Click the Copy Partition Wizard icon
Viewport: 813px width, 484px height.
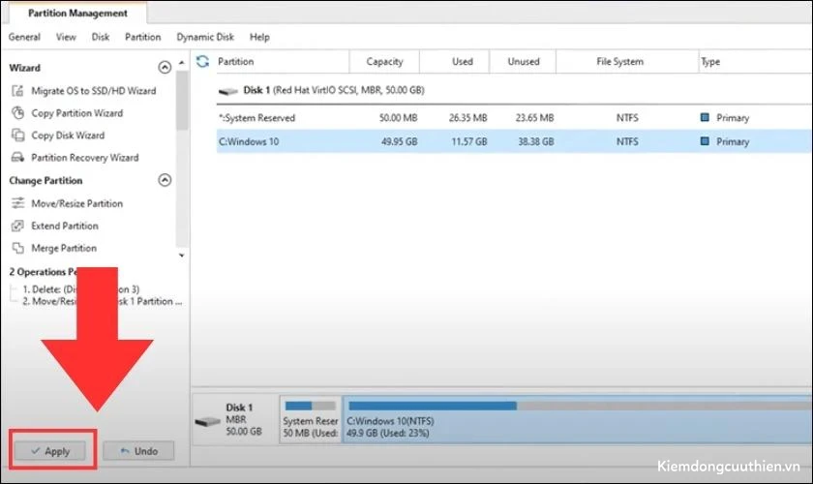point(17,112)
